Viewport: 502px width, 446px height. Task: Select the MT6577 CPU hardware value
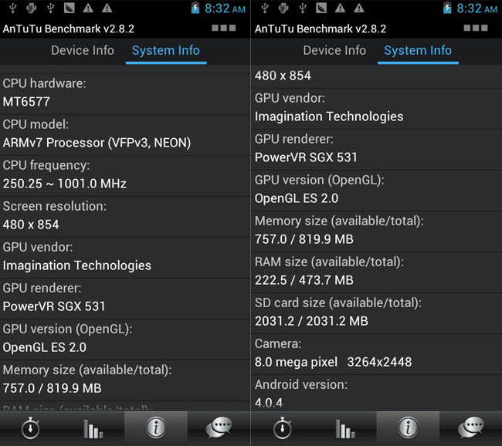[x=26, y=102]
